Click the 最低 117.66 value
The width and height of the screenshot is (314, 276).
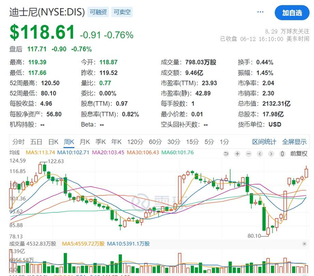coord(37,73)
